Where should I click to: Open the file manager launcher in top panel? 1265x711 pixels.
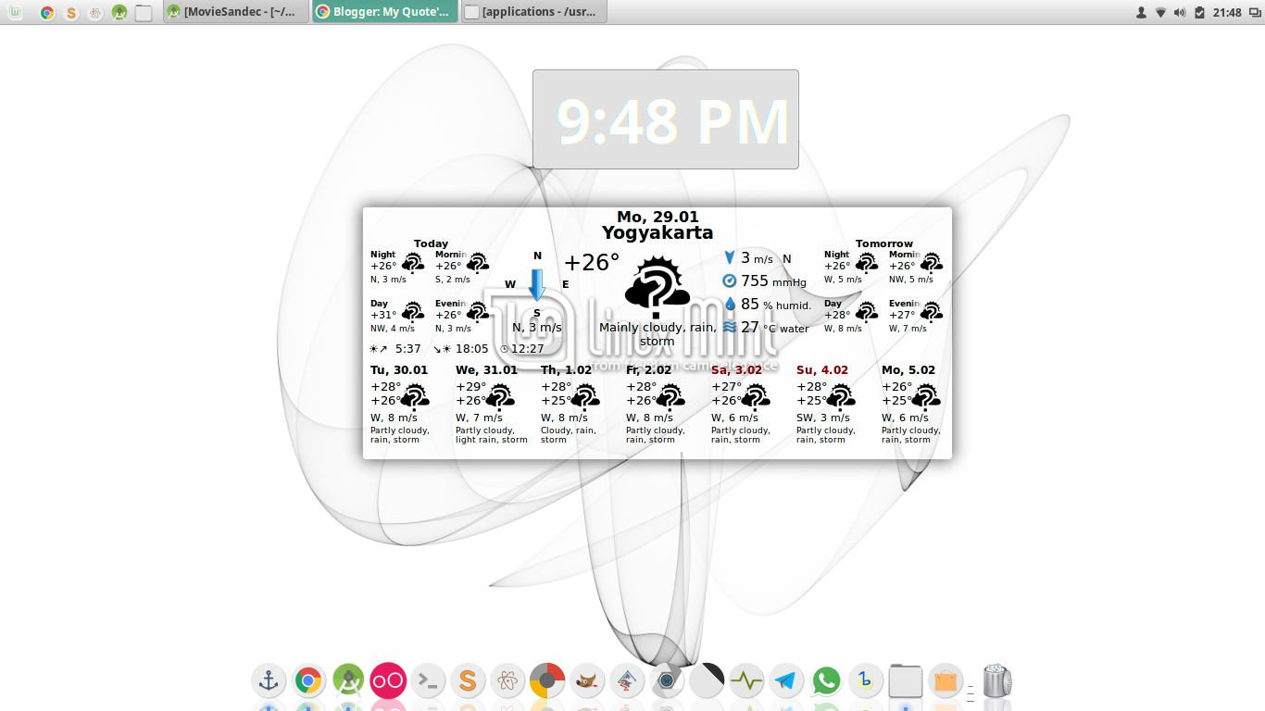pyautogui.click(x=144, y=13)
